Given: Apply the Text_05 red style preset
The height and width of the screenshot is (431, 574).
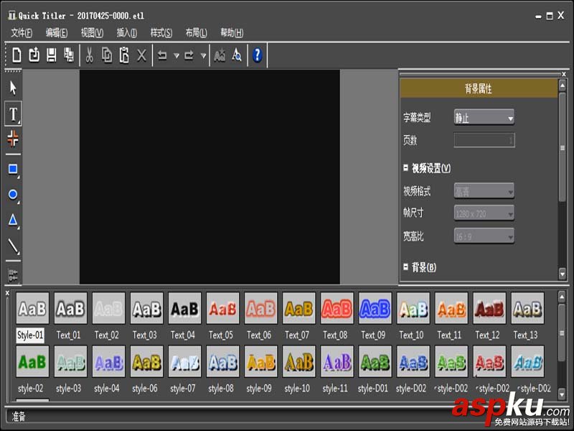Looking at the screenshot, I should click(x=222, y=308).
